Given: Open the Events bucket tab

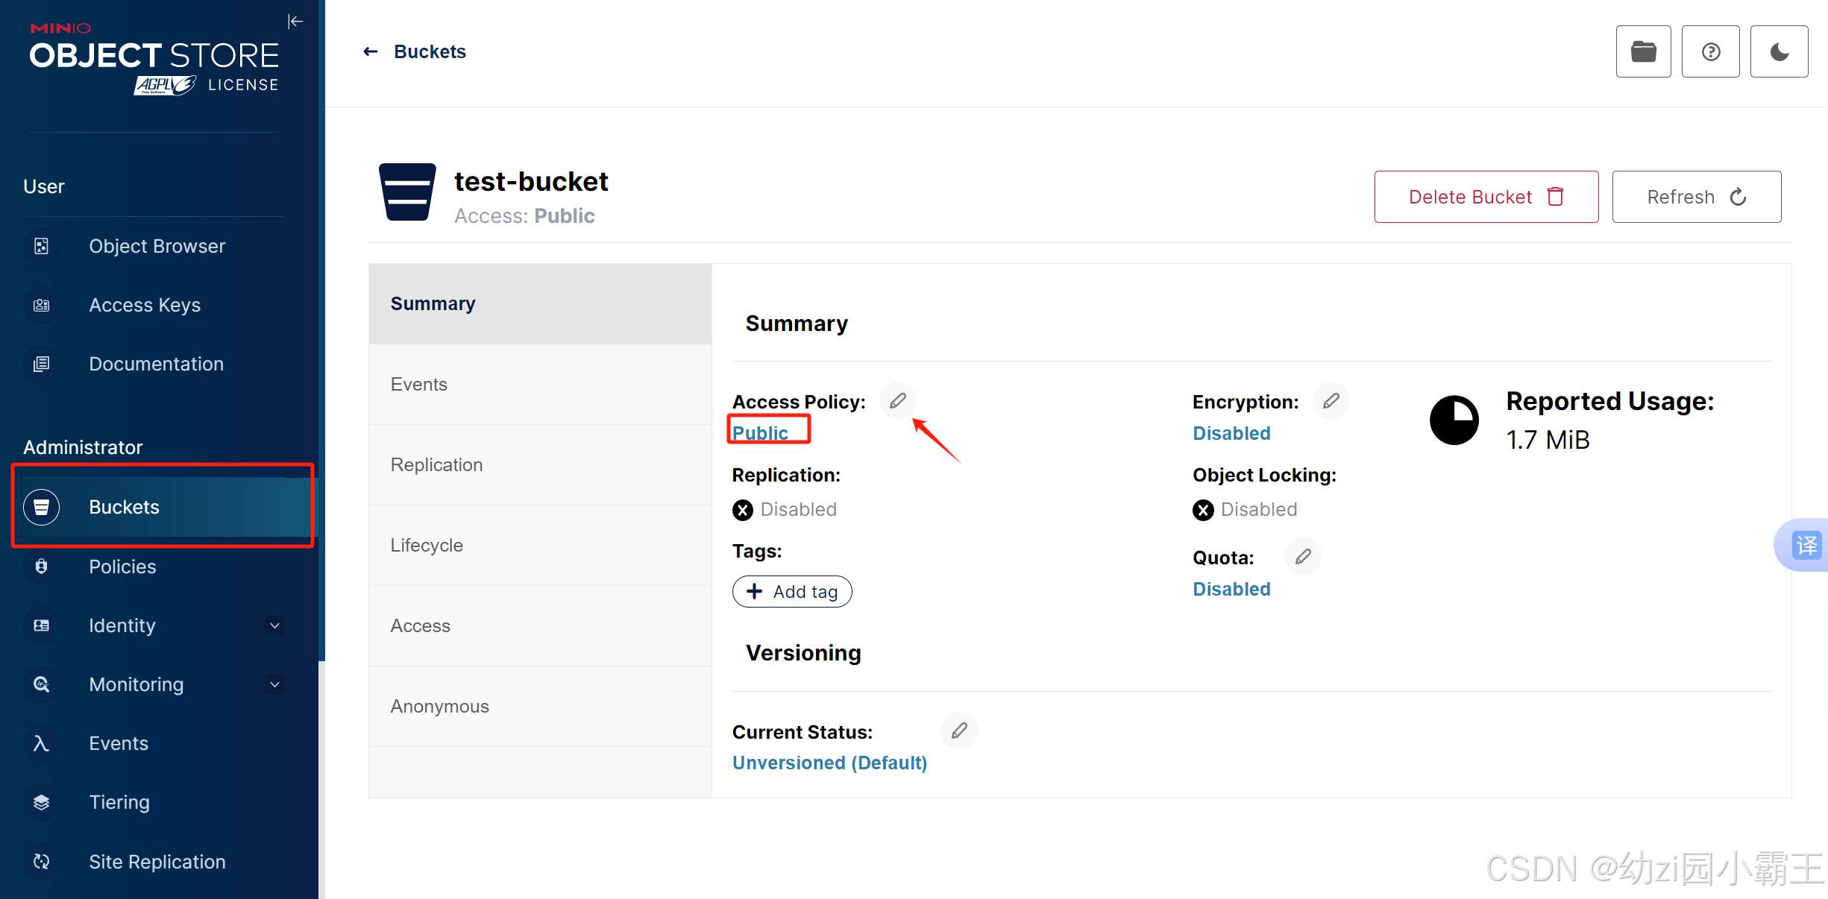Looking at the screenshot, I should point(540,385).
